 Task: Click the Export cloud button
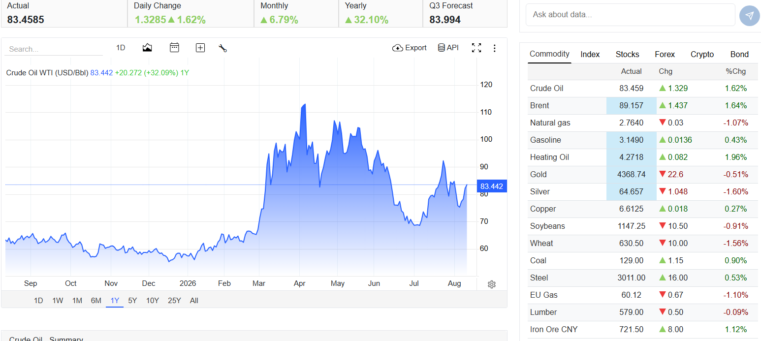(410, 48)
